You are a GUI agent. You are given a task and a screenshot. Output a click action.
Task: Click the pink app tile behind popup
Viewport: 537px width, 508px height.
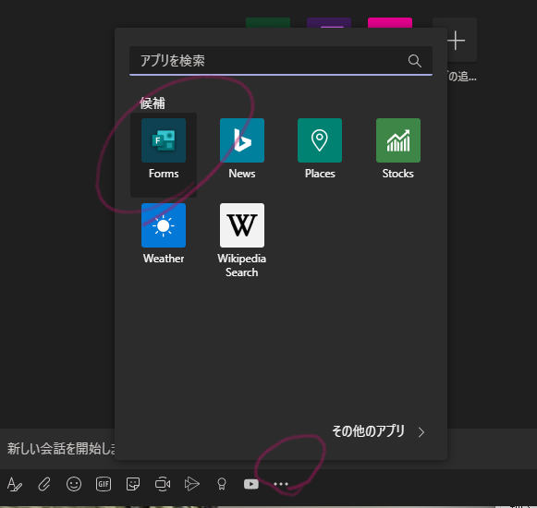(x=390, y=22)
